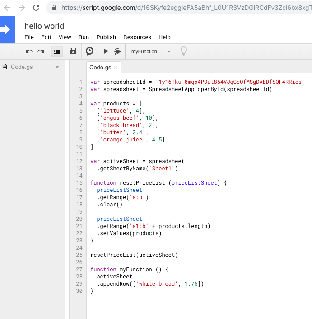Open the Publish menu
Screen dimensions: 312x319
(106, 37)
